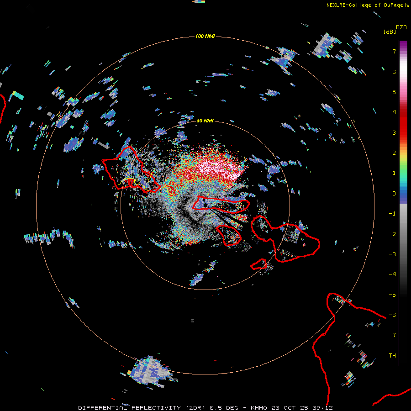Click the radar site center dot
The height and width of the screenshot is (411, 411).
click(205, 205)
